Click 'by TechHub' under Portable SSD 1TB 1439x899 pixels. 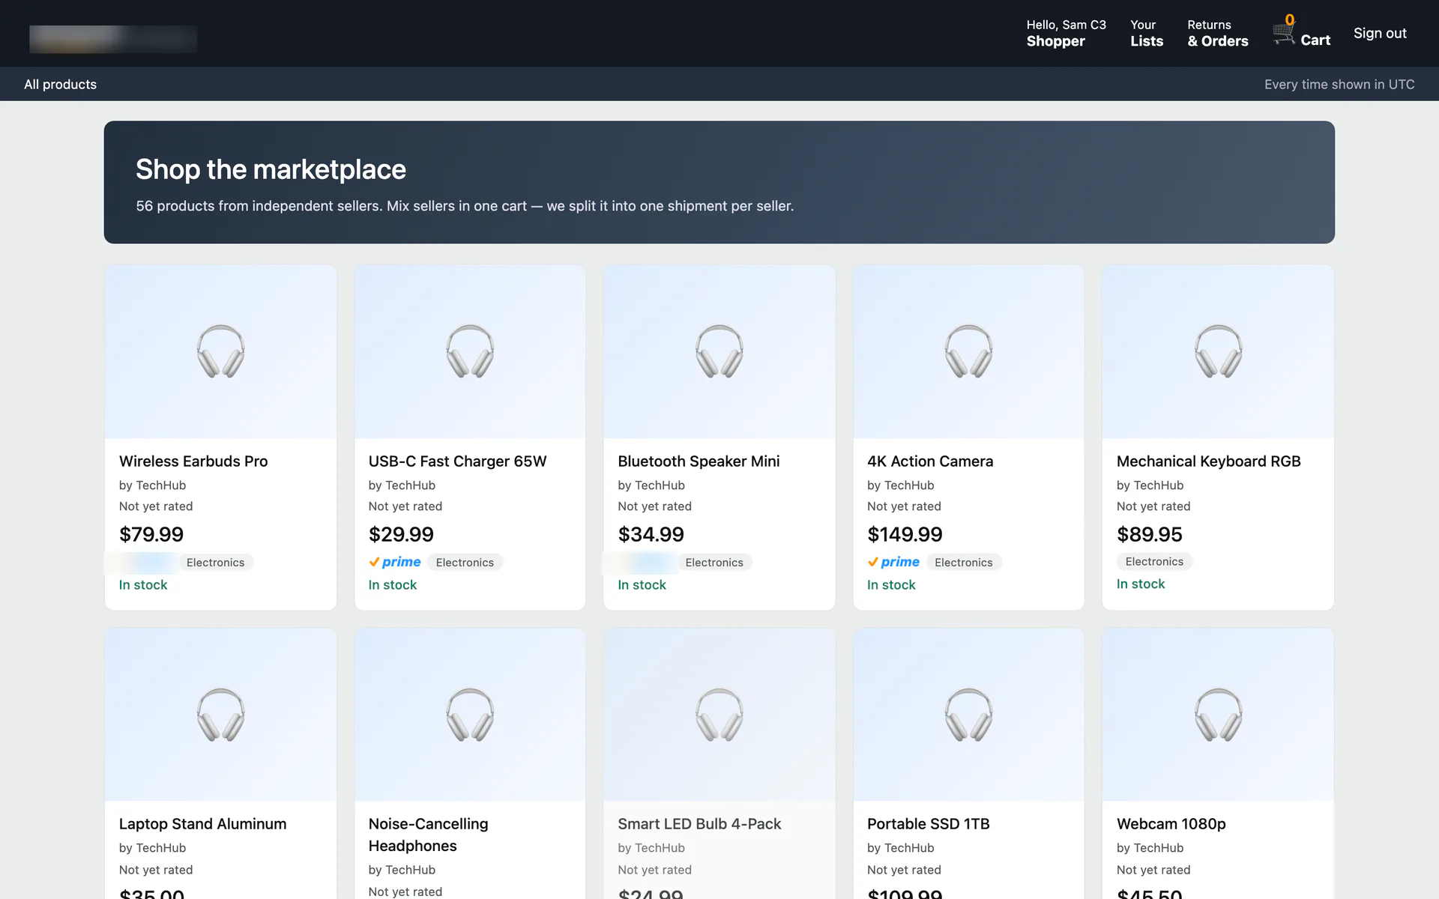(x=900, y=848)
